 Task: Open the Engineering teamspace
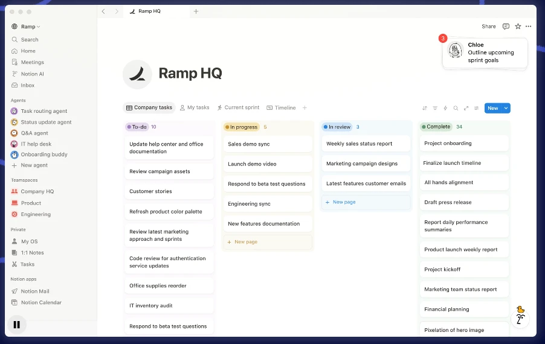31,214
